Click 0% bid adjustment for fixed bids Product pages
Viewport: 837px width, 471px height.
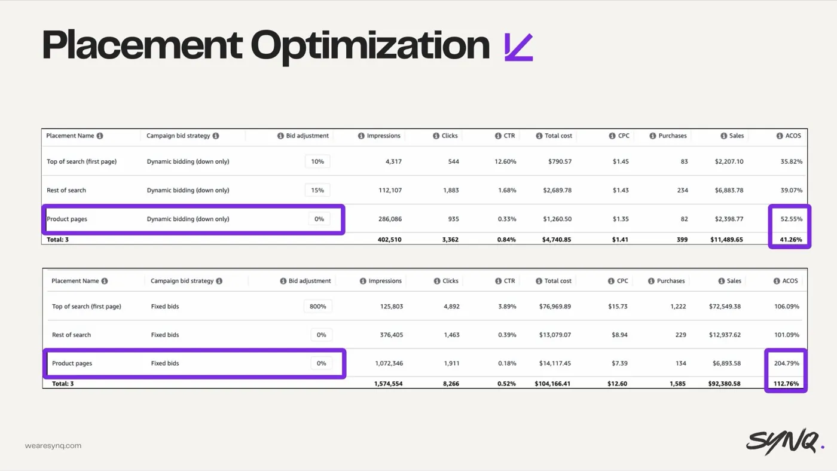322,363
